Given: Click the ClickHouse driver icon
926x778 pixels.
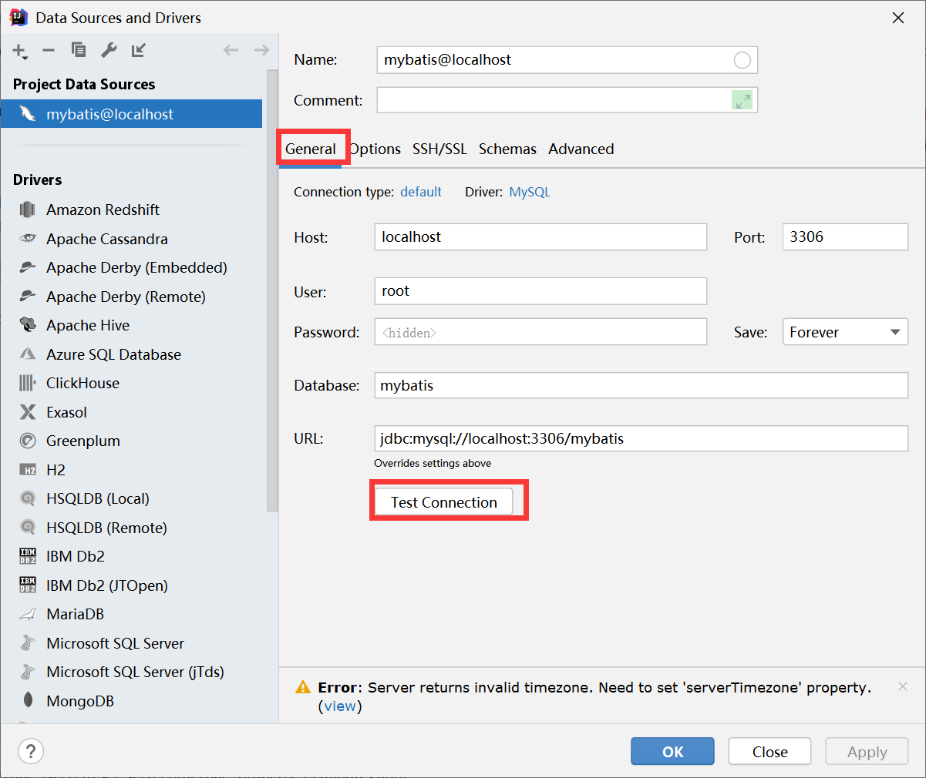Looking at the screenshot, I should pos(28,383).
